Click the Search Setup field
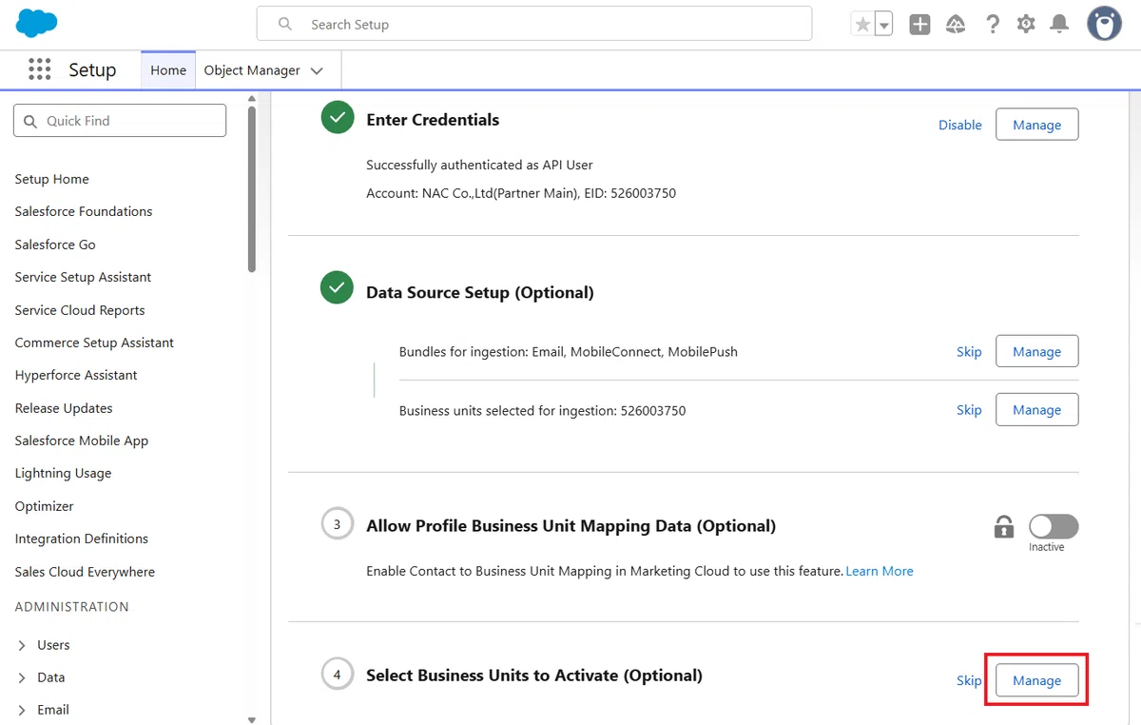This screenshot has height=725, width=1141. click(534, 24)
